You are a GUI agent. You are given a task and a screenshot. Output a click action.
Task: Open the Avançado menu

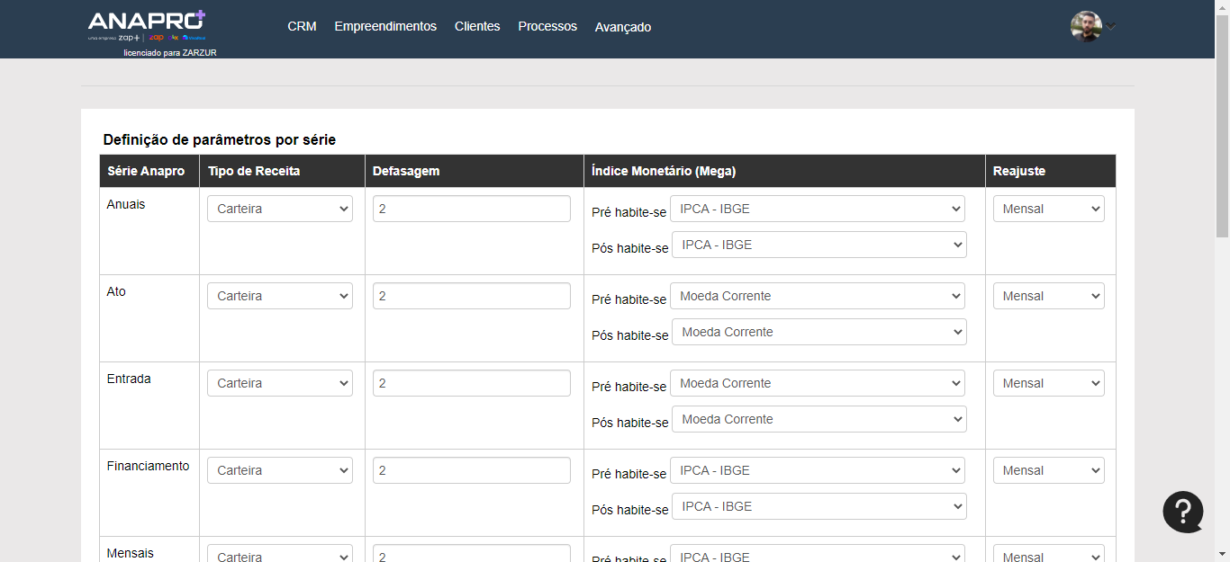click(623, 27)
